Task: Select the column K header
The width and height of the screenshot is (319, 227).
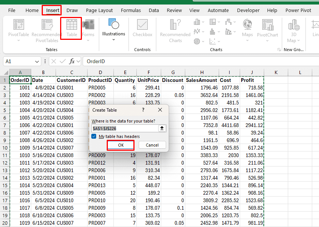Action: [276, 72]
